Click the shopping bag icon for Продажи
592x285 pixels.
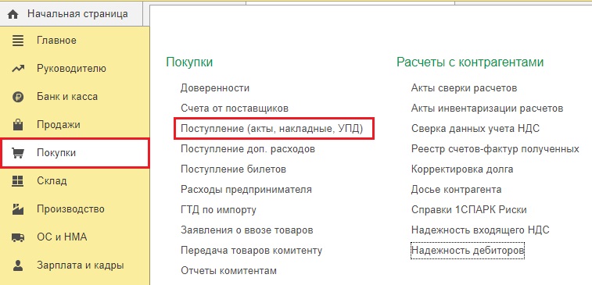coord(18,124)
